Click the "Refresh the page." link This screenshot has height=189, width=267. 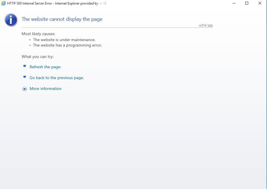45,67
